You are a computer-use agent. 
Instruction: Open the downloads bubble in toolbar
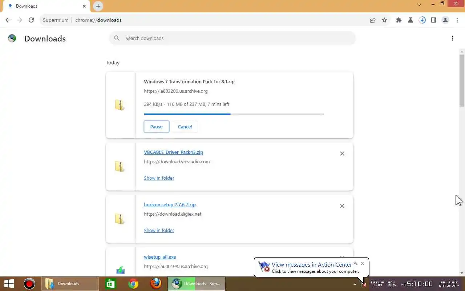[422, 20]
